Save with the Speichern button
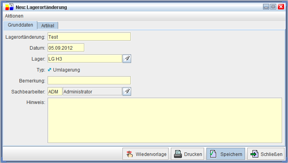 pos(226,154)
